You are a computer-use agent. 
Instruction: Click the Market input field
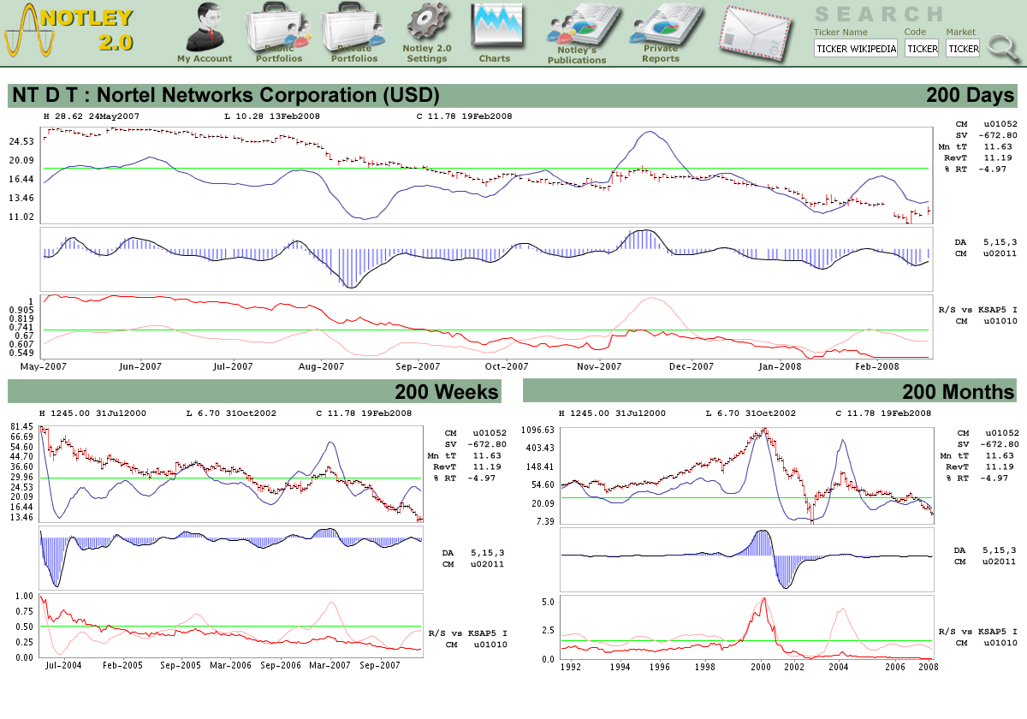[x=963, y=49]
